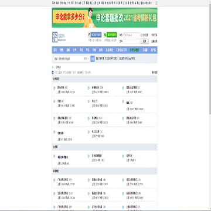Image resolution: width=211 pixels, height=211 pixels.
Task: Click the blue search submit button
Action: click(93, 59)
